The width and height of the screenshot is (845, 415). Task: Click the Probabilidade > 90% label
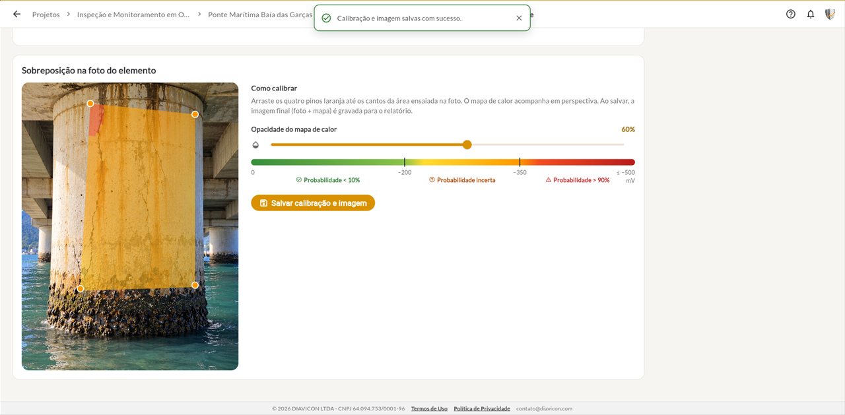pos(578,180)
